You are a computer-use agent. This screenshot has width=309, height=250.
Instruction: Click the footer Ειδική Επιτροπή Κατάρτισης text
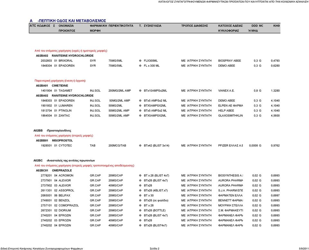click(x=42, y=249)
